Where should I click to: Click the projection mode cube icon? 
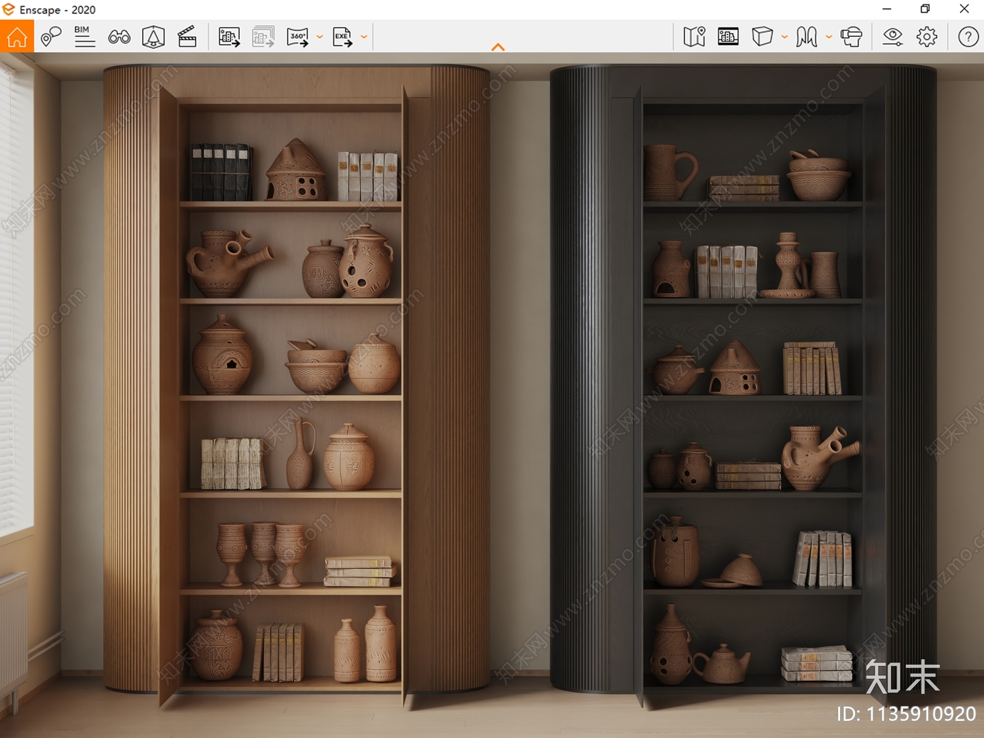pyautogui.click(x=762, y=37)
